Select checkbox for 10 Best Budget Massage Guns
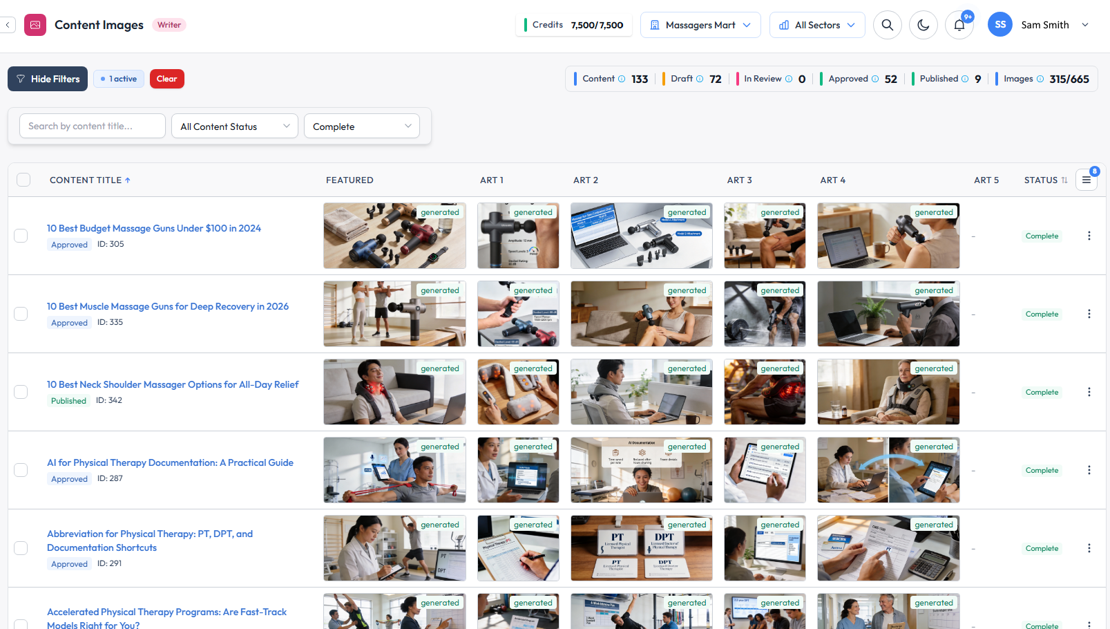This screenshot has height=629, width=1110. (21, 236)
